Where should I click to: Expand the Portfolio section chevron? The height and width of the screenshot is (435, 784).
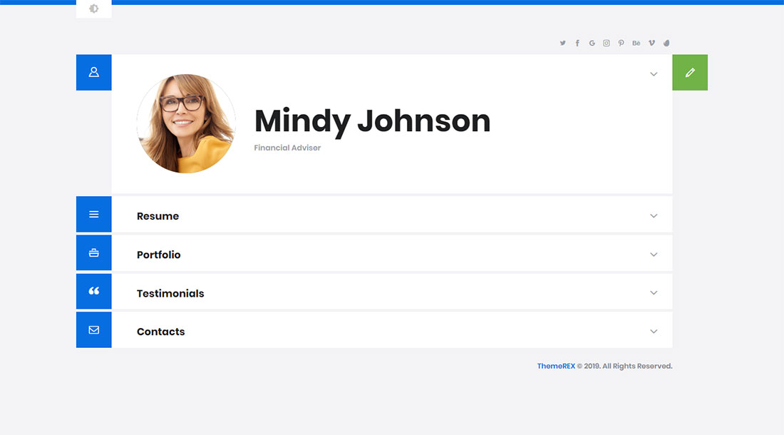click(x=654, y=255)
